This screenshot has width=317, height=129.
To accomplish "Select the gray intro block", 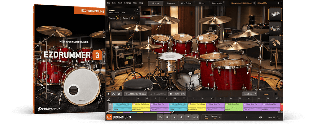I will click(x=111, y=107).
